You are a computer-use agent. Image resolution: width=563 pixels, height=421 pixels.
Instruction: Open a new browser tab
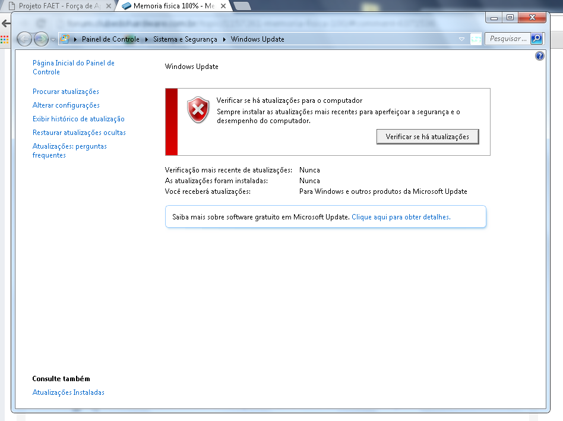click(242, 6)
